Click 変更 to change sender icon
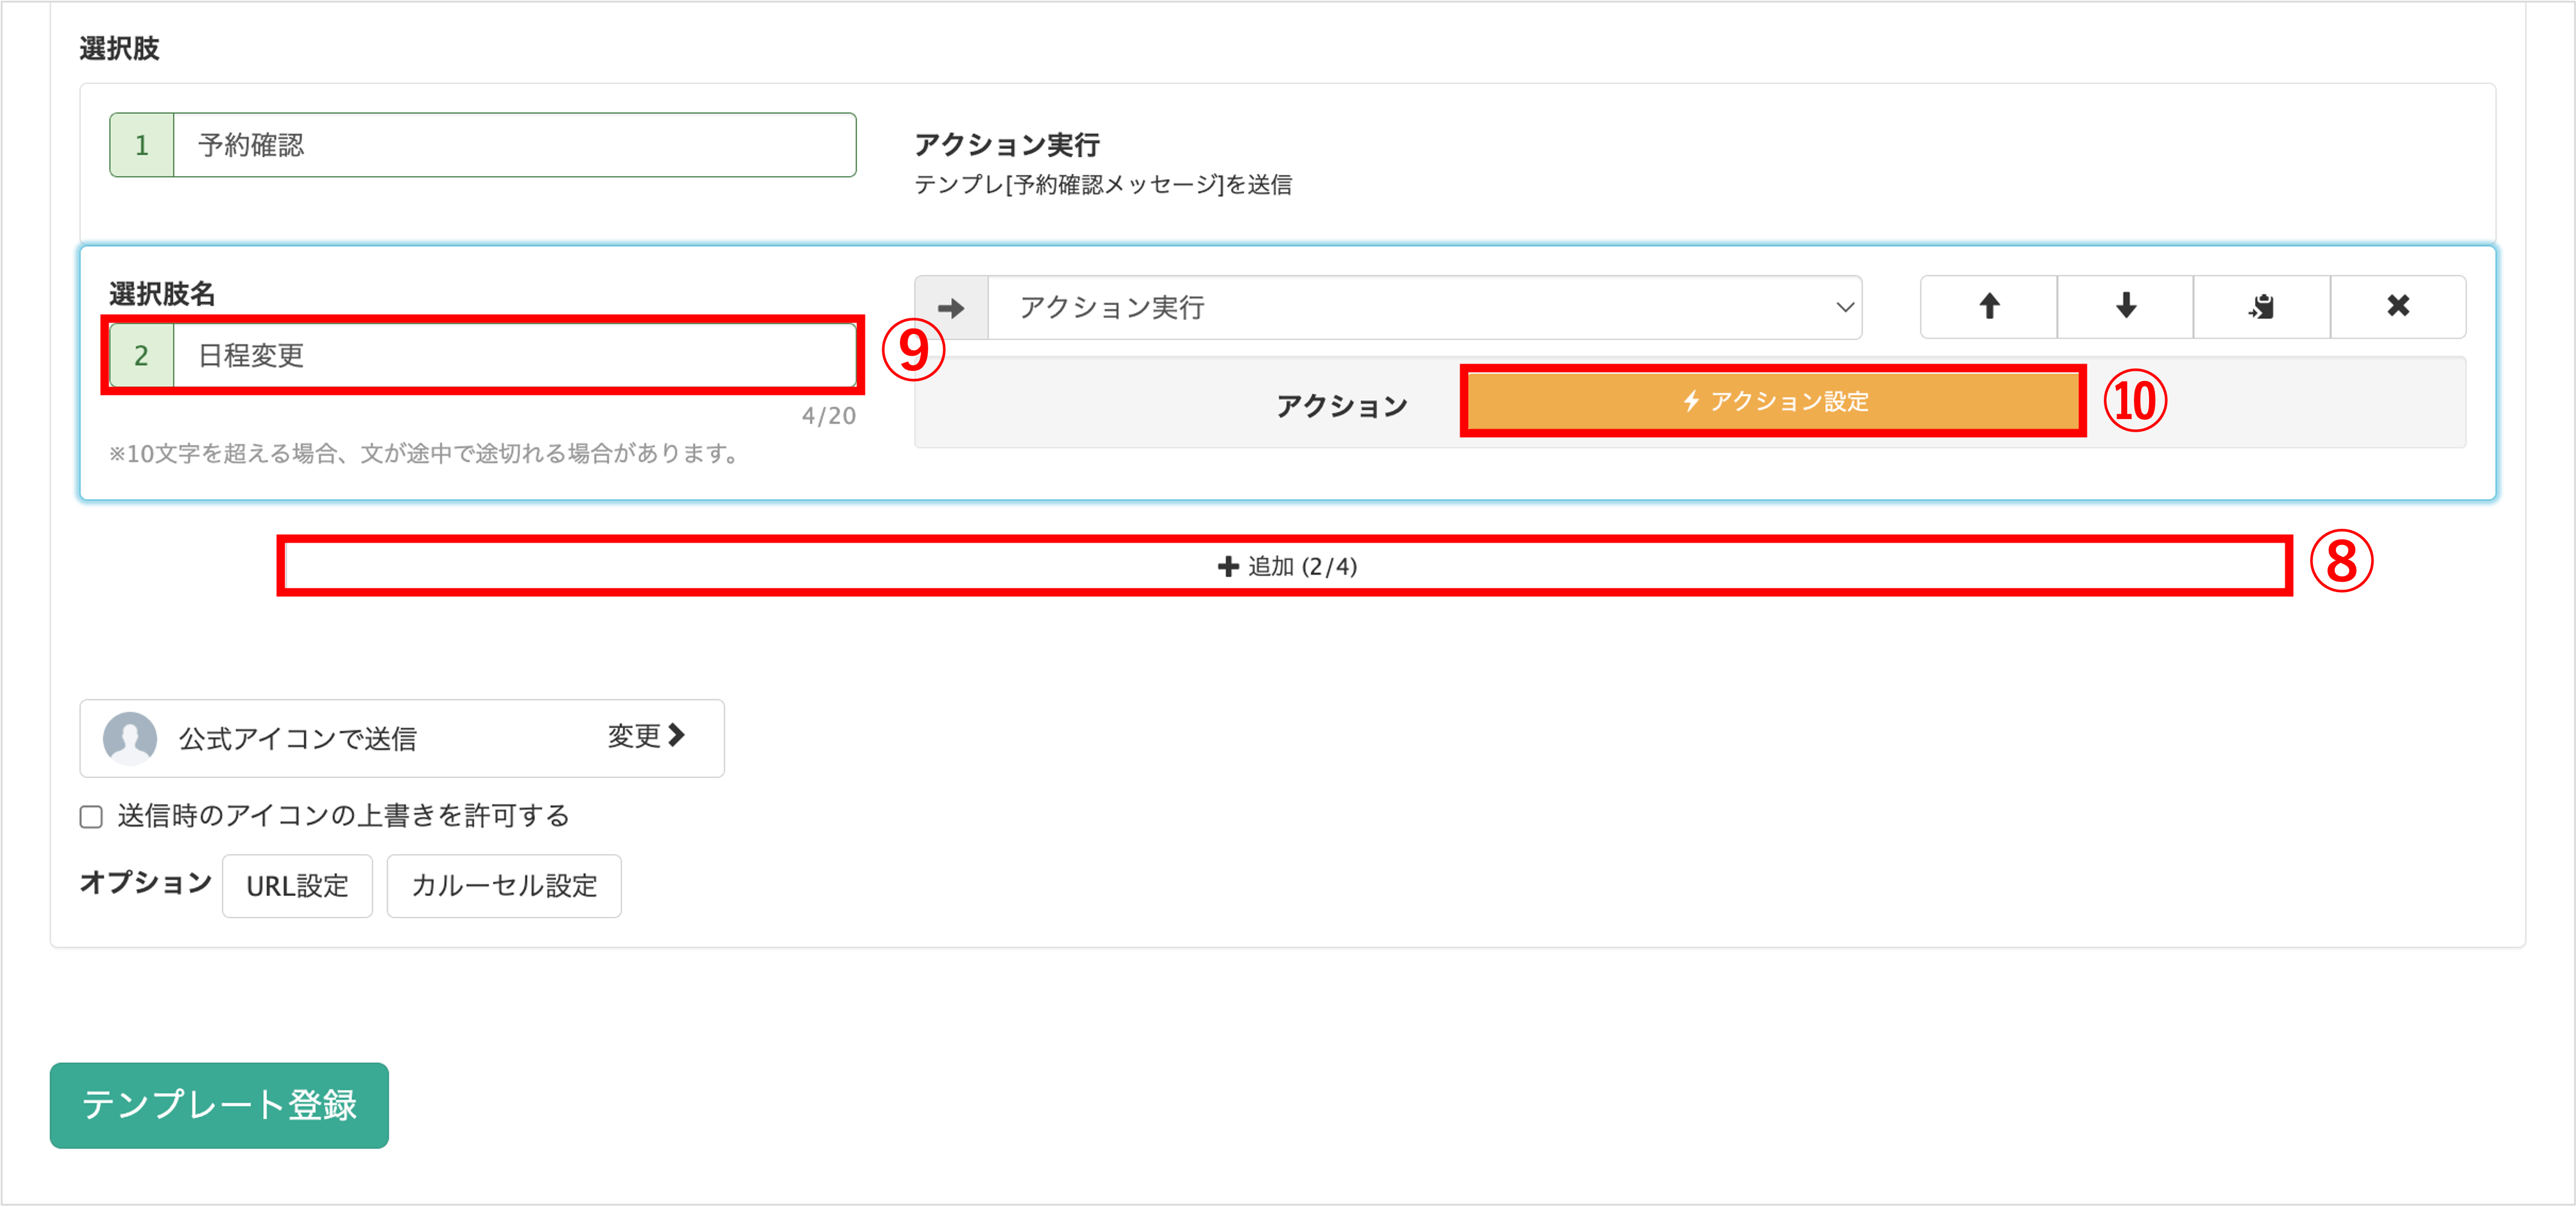 (x=646, y=737)
